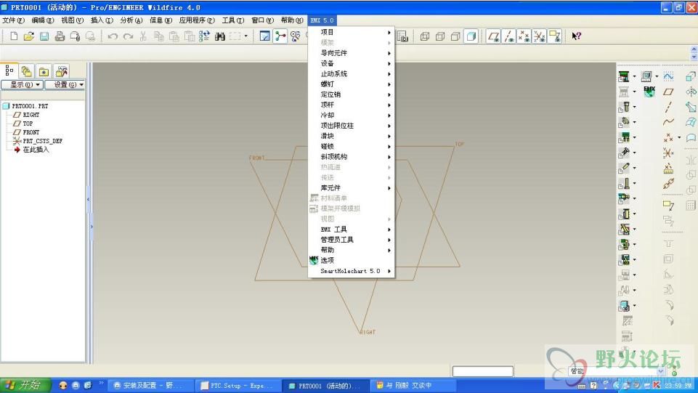Open the 螺钉 submenu
Image resolution: width=698 pixels, height=393 pixels.
352,84
